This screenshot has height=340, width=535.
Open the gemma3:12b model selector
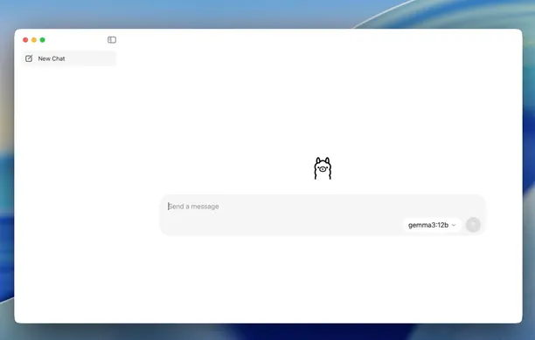click(x=432, y=225)
